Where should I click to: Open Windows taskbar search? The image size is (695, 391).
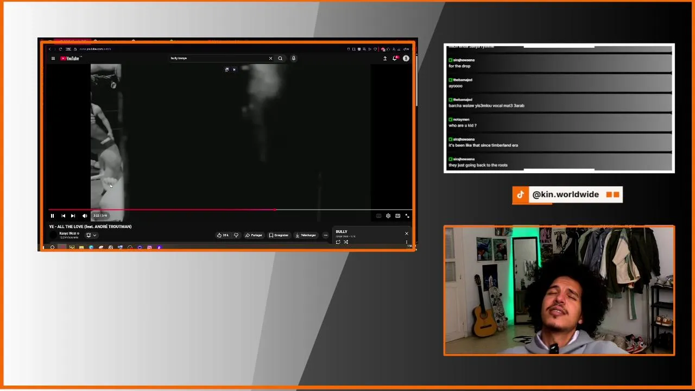point(52,248)
